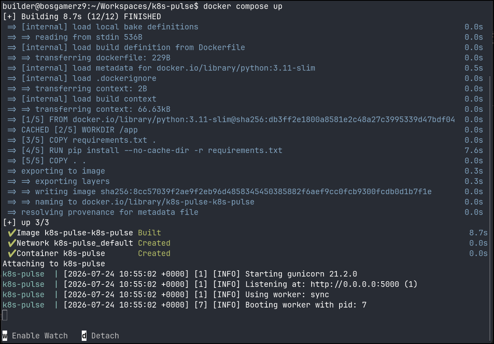This screenshot has width=494, height=344.
Task: Click the 'docker compose up' command text
Action: pyautogui.click(x=243, y=6)
